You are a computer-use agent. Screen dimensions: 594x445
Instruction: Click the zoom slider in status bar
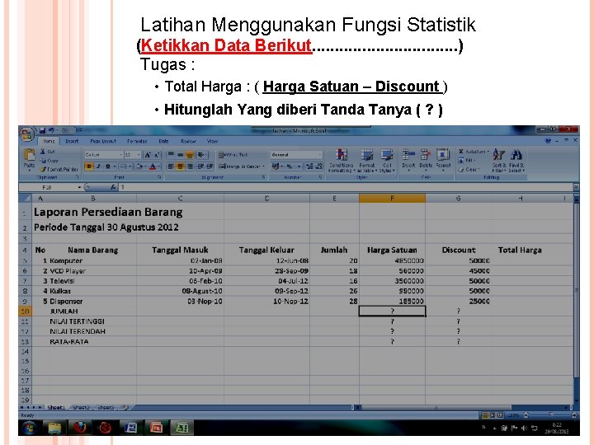pyautogui.click(x=549, y=415)
